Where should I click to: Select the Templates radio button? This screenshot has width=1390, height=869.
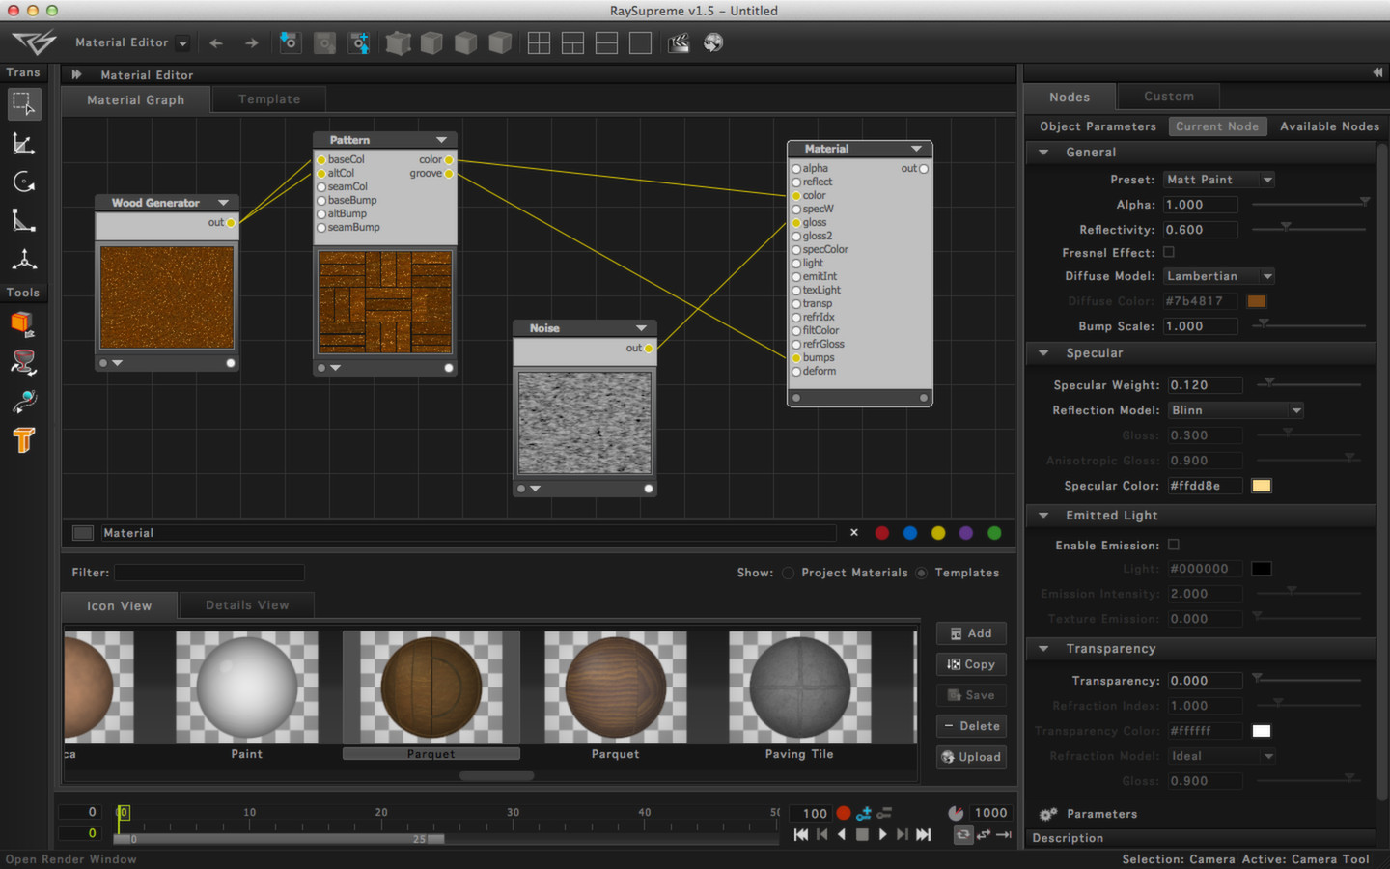[x=924, y=573]
